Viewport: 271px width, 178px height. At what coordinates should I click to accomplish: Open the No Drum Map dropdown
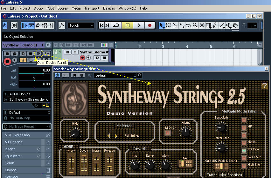coord(27,118)
